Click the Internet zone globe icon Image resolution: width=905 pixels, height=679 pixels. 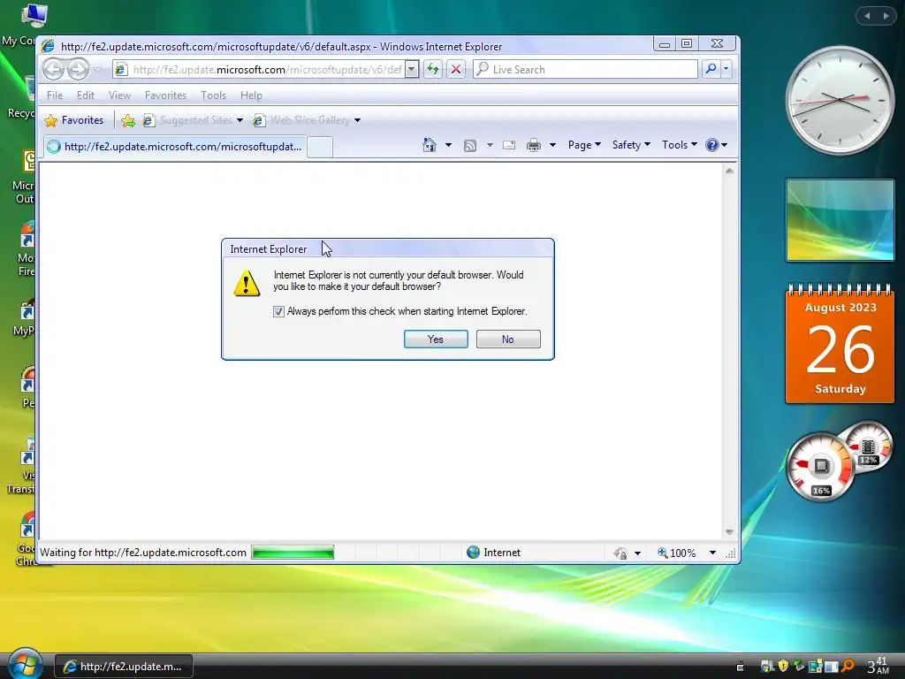pyautogui.click(x=474, y=553)
